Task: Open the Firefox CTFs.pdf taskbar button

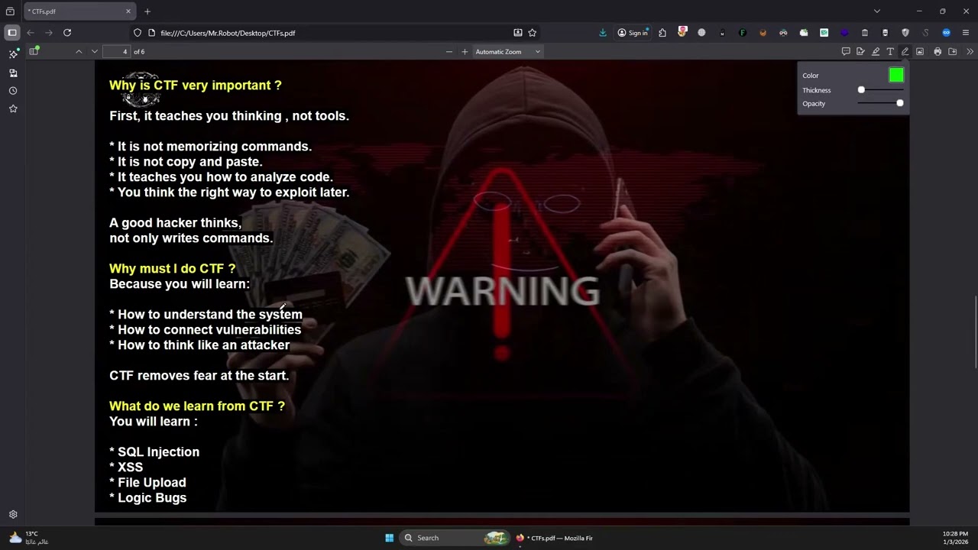Action: (x=555, y=538)
